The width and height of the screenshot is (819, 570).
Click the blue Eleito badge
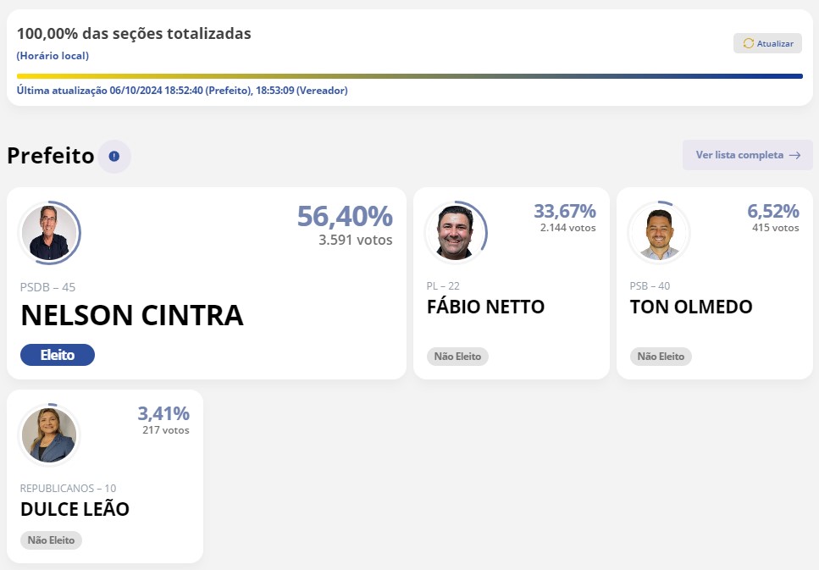click(x=58, y=355)
